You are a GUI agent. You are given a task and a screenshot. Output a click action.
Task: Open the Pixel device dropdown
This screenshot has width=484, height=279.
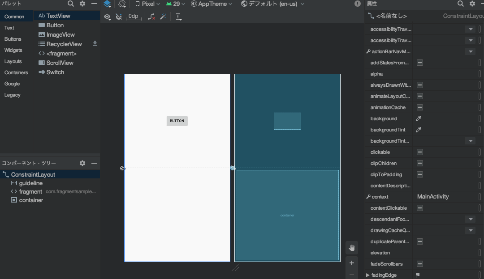tap(147, 4)
